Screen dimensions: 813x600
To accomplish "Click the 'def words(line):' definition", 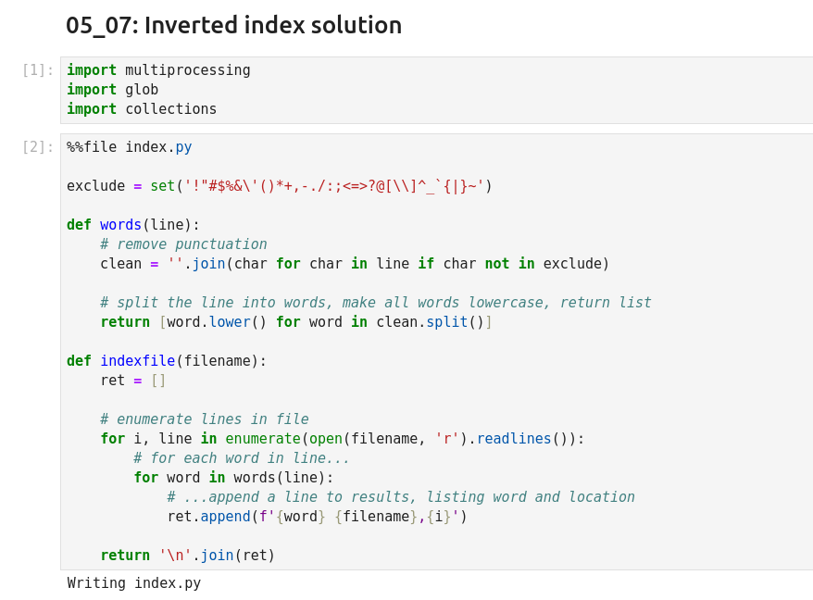I will coord(133,225).
